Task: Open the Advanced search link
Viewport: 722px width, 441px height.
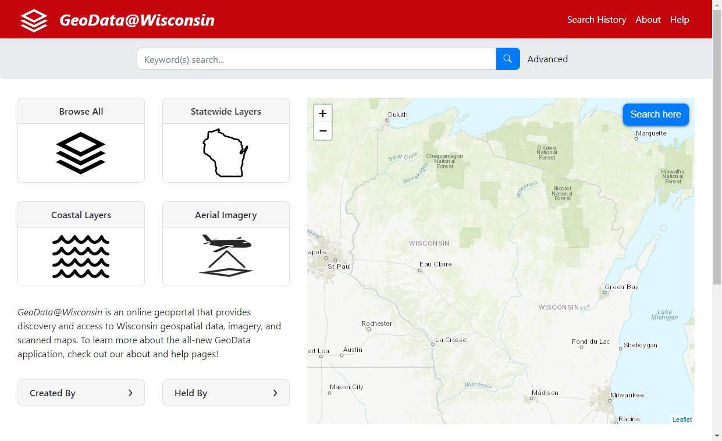Action: click(547, 59)
